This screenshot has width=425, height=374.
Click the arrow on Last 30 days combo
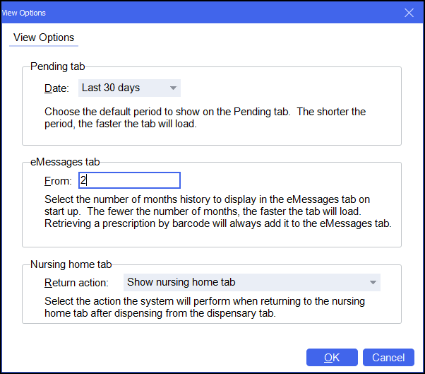pyautogui.click(x=173, y=88)
